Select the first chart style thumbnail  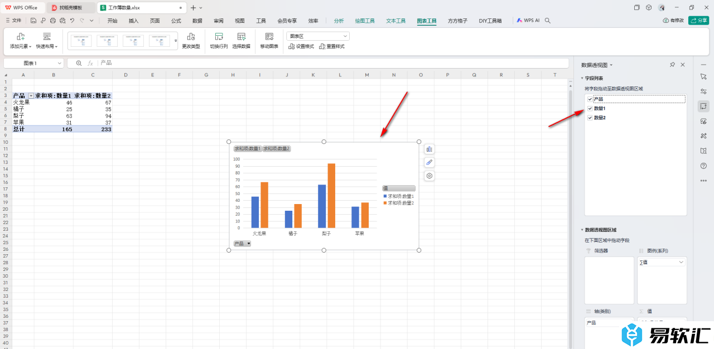click(81, 41)
